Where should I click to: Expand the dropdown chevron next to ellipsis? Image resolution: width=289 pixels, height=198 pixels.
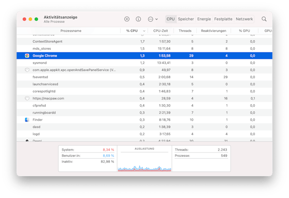click(156, 19)
